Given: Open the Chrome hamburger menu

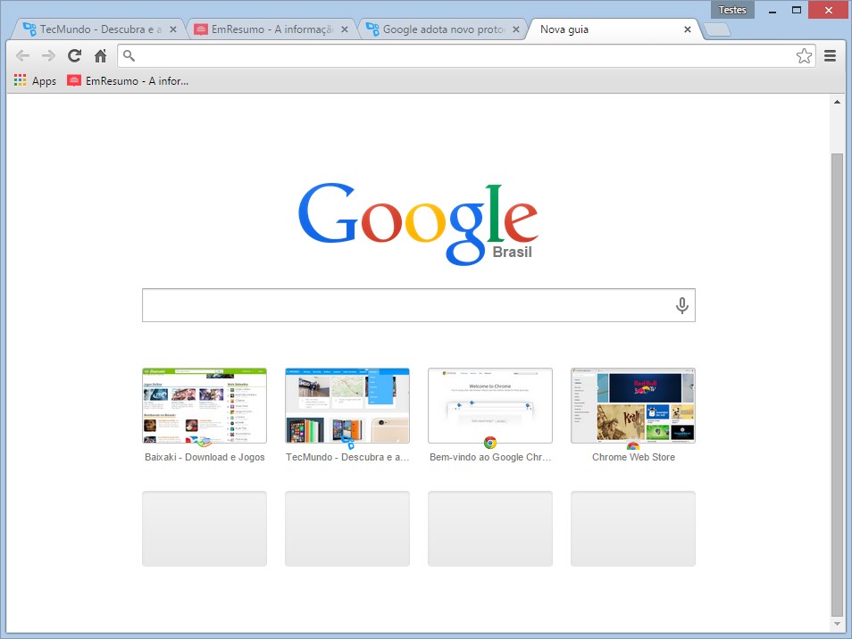Looking at the screenshot, I should click(x=830, y=55).
